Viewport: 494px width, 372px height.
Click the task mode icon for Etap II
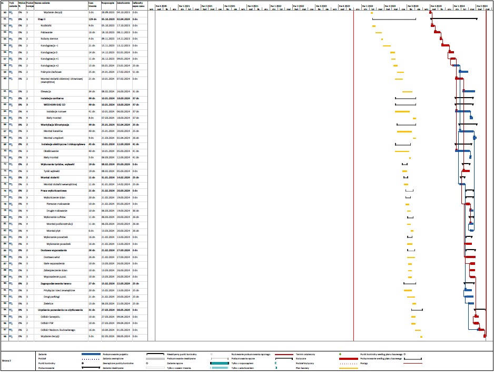click(x=10, y=19)
